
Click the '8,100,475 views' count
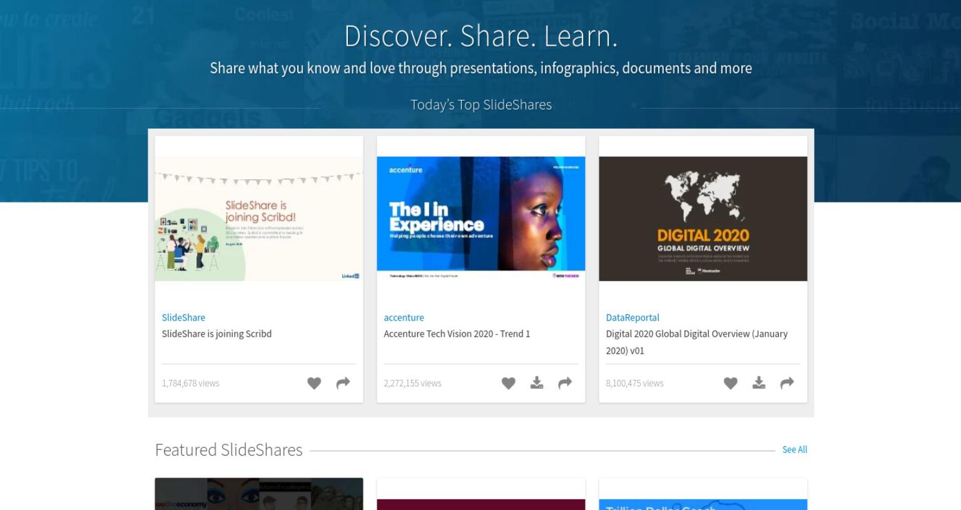[x=634, y=383]
